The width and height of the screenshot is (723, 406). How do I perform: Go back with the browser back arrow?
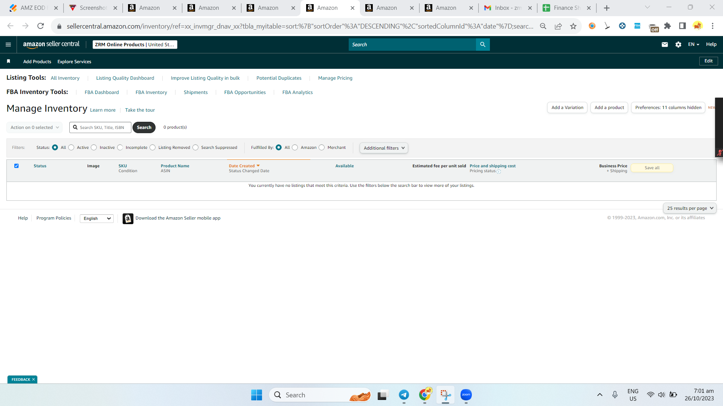[x=10, y=26]
